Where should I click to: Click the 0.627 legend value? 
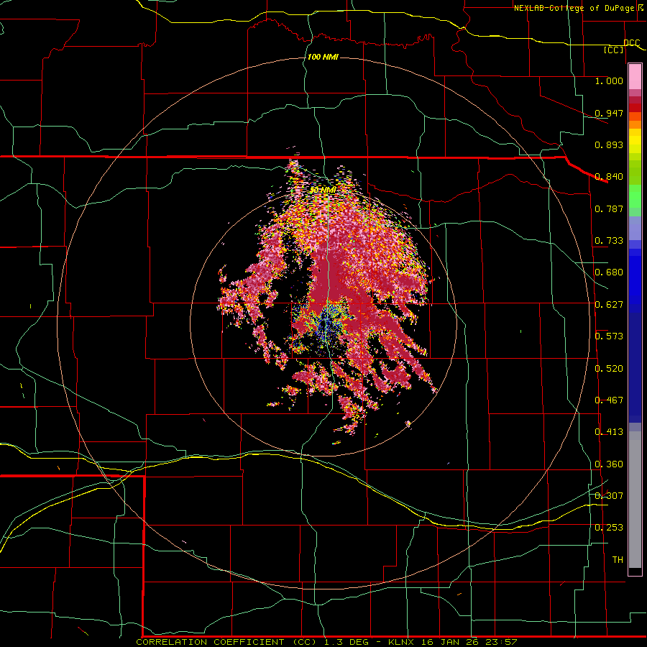tap(609, 304)
